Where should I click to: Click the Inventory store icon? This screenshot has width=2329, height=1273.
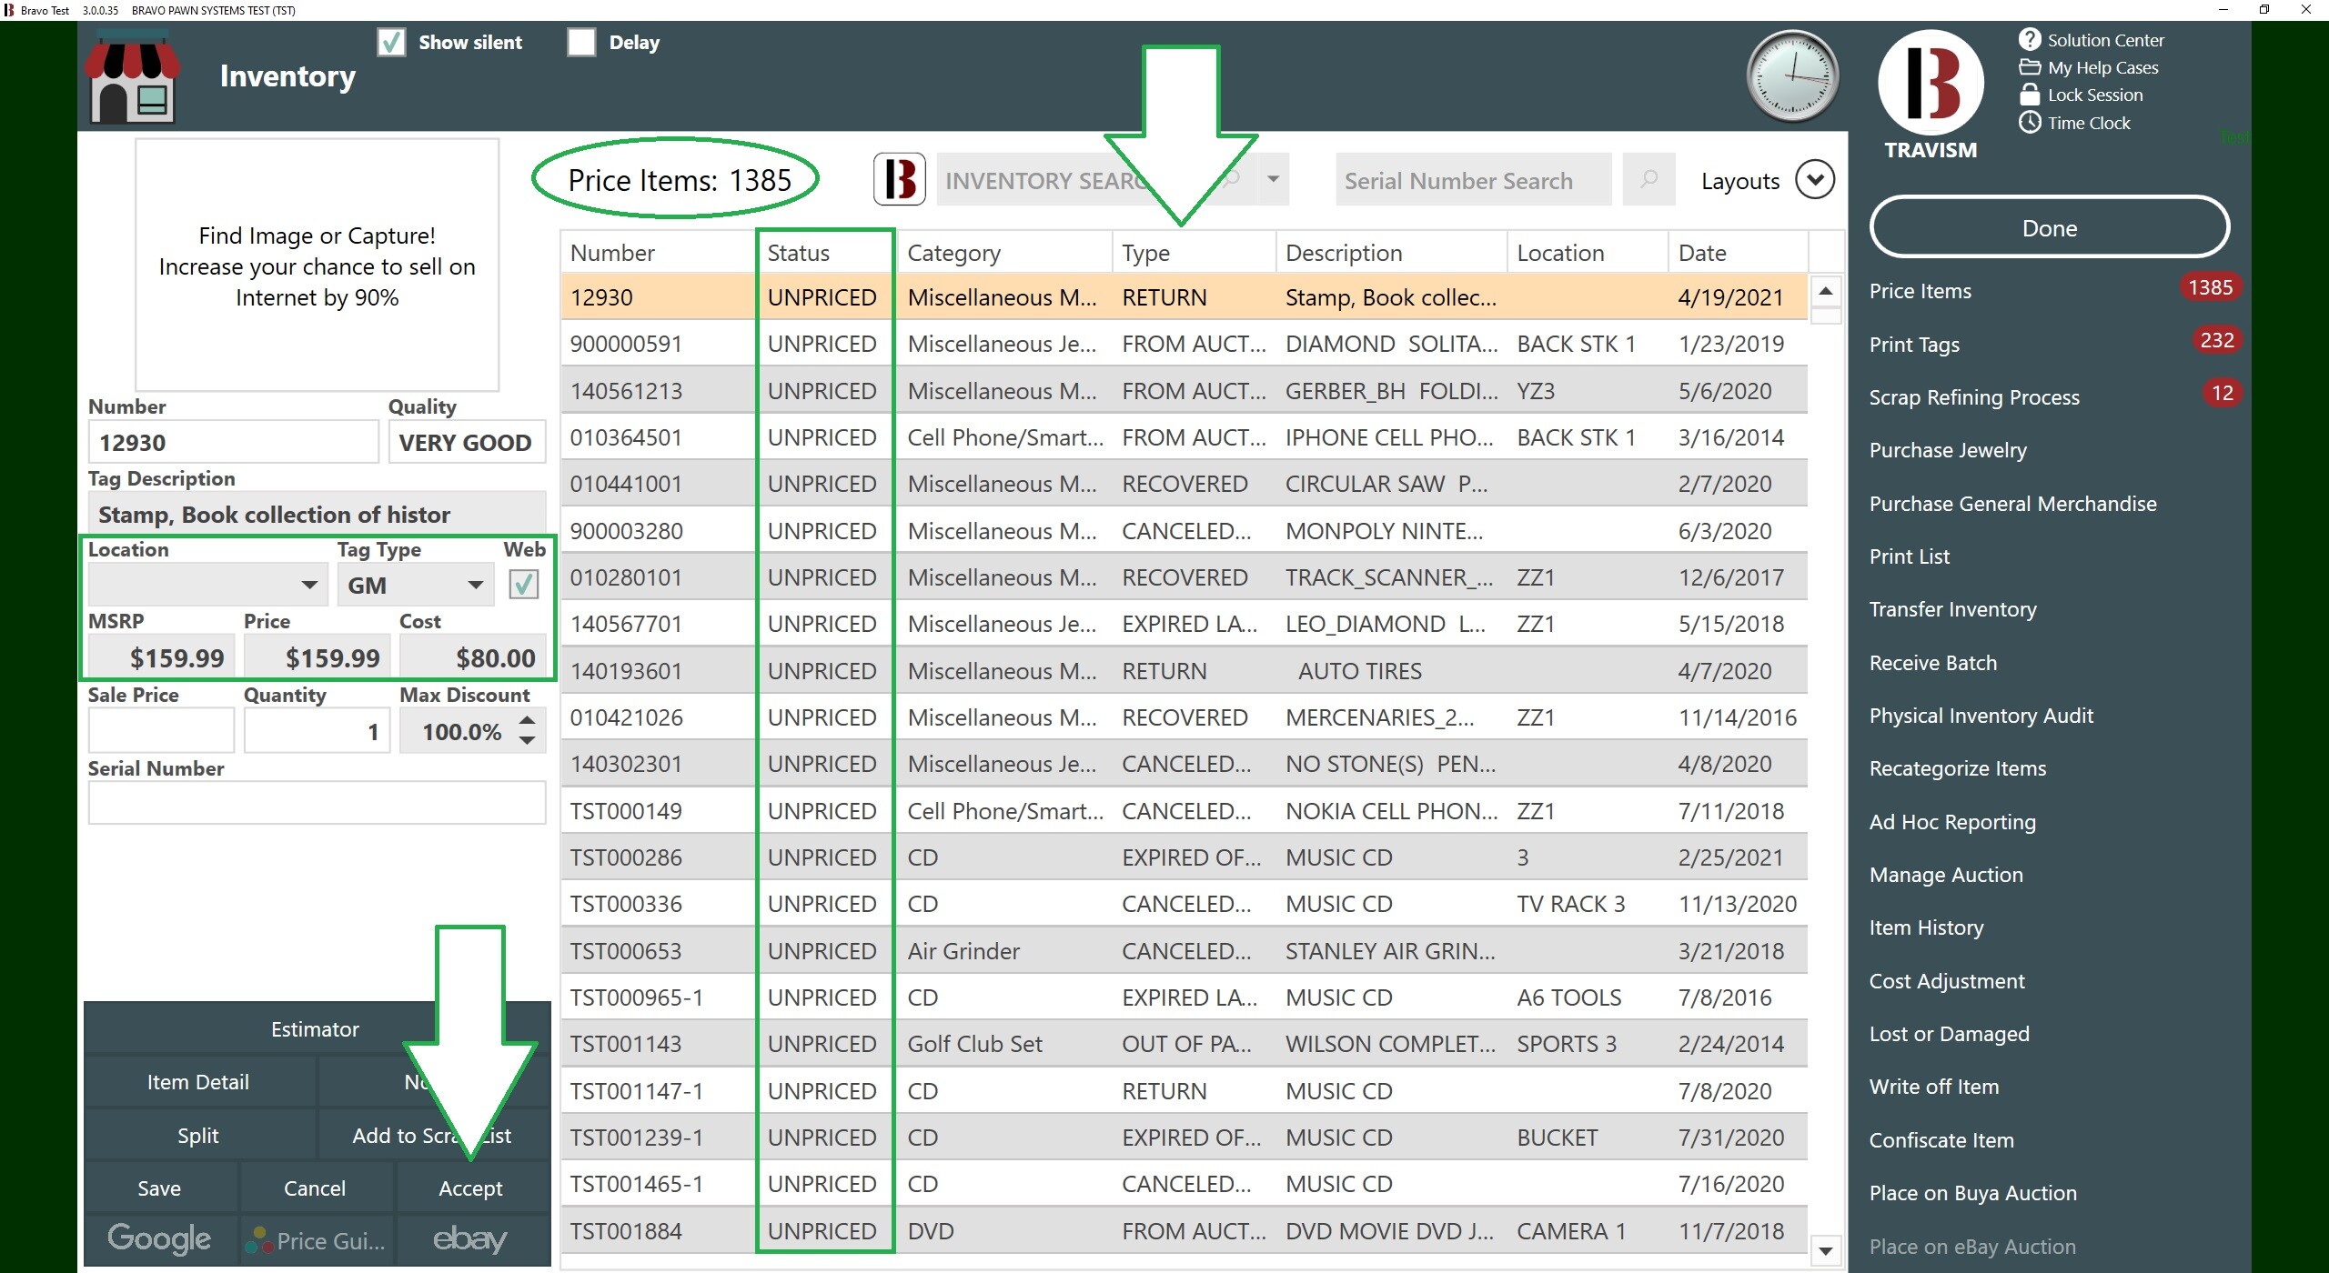(133, 77)
